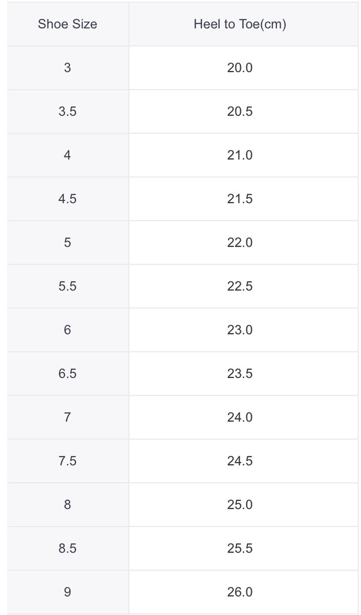Select shoe size 7 cell
361x615 pixels.
[68, 418]
